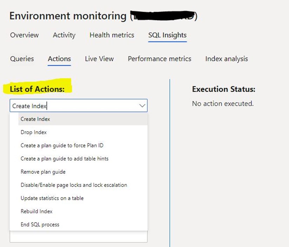Switch to the Activity tab
289x247 pixels.
click(x=64, y=35)
